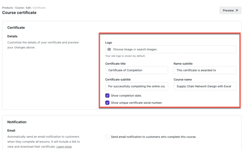Go to Course breadcrumb
The height and width of the screenshot is (150, 244).
point(20,8)
